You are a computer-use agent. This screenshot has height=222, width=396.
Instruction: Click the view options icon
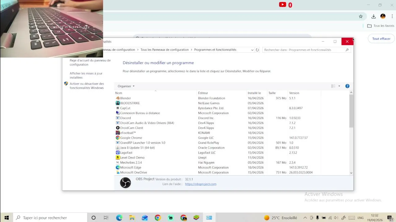333,86
